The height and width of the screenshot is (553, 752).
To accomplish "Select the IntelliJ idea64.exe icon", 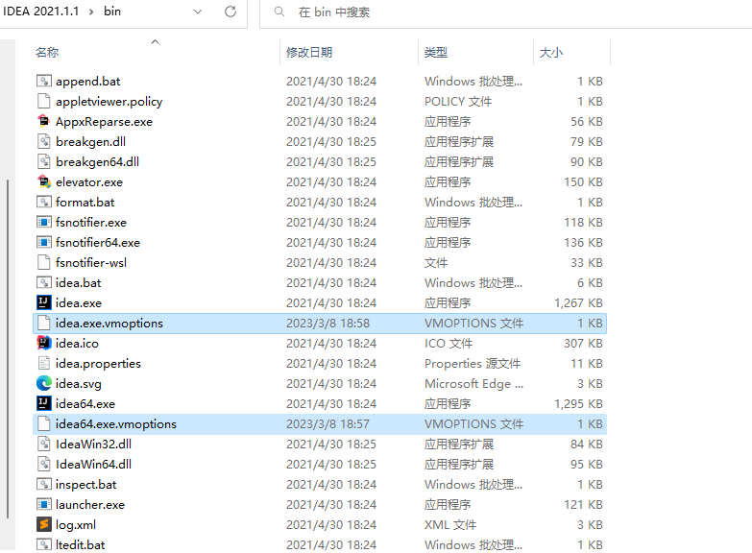I will tap(43, 403).
